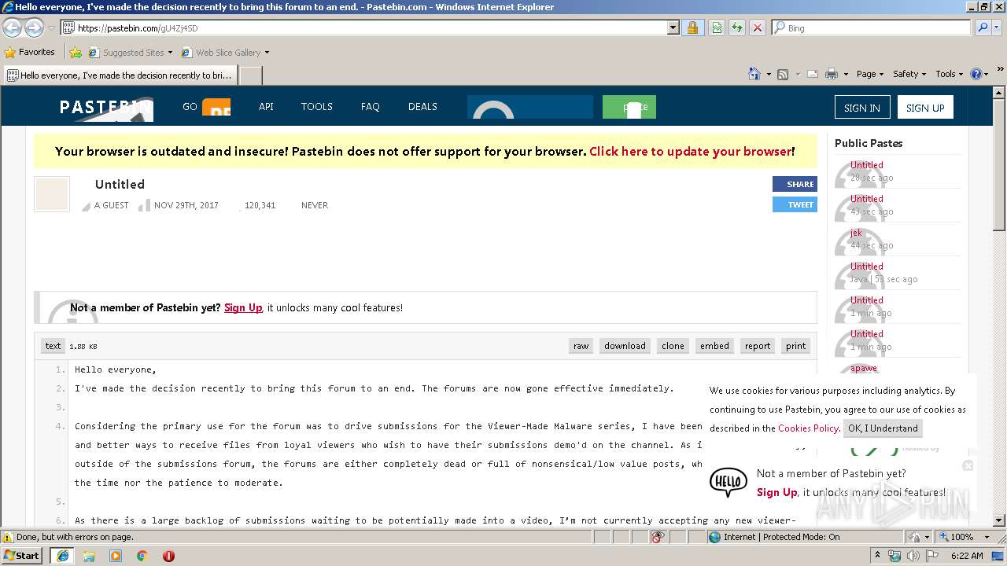Viewport: 1007px width, 566px height.
Task: Open Home button dropdown arrow
Action: (769, 74)
